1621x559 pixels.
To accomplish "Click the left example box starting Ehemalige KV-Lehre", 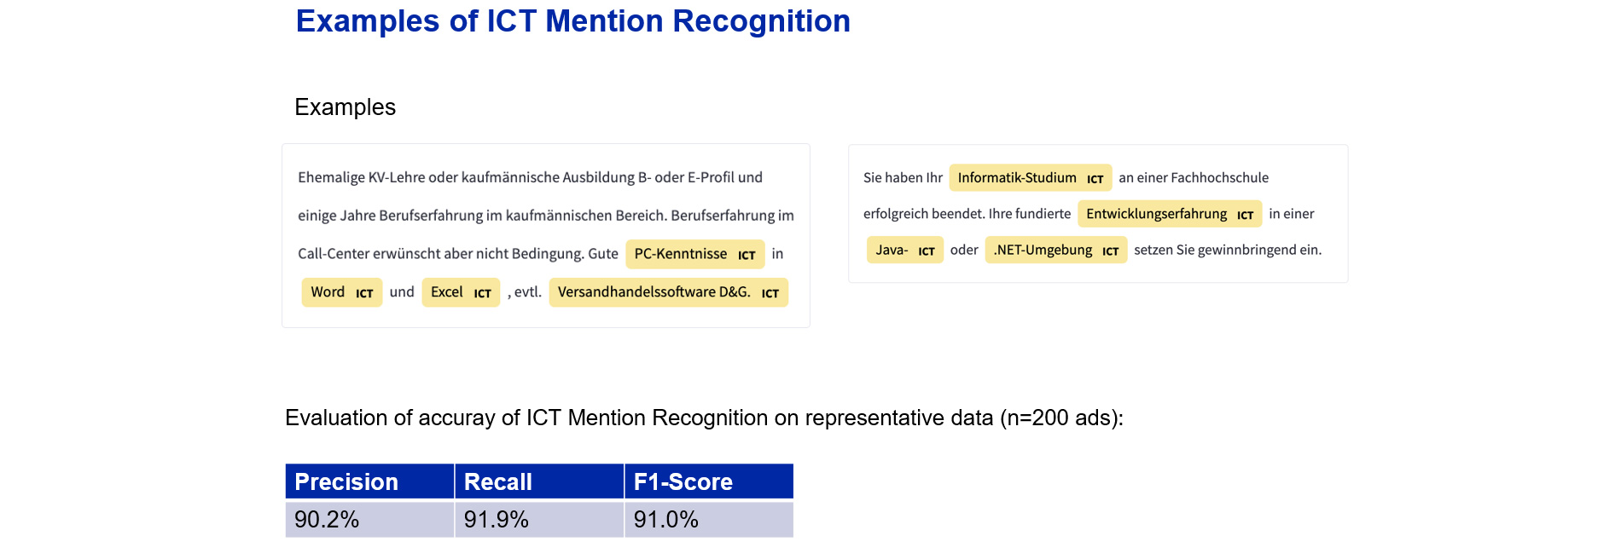I will click(546, 235).
